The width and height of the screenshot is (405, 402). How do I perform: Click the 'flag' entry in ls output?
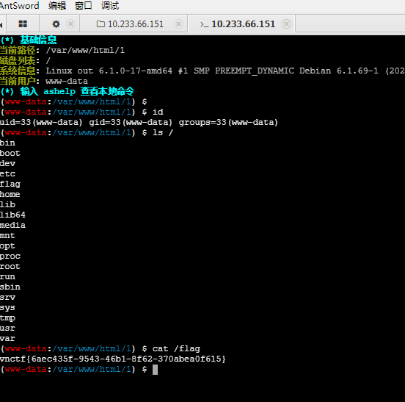[10, 184]
